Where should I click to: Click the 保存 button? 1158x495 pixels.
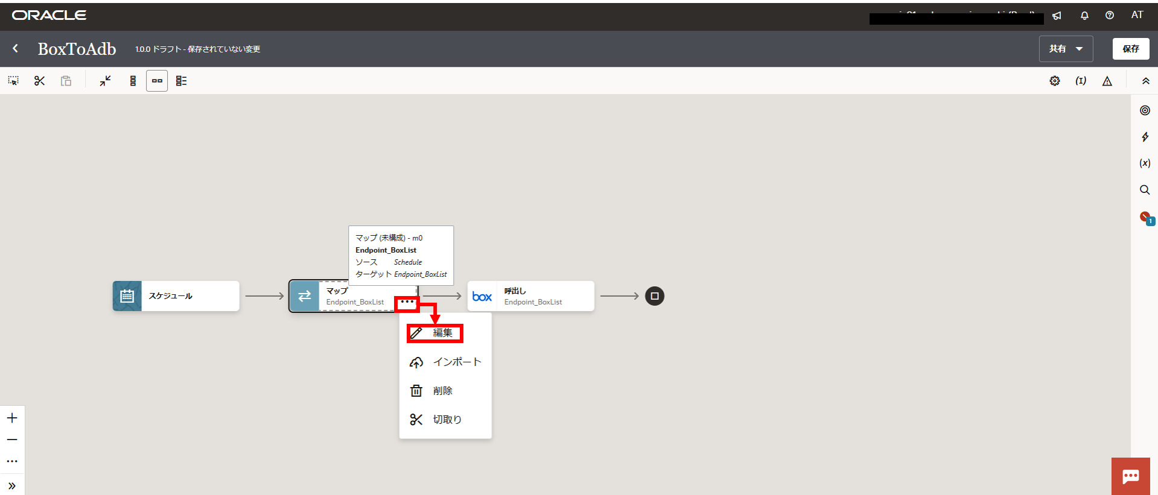(x=1131, y=49)
